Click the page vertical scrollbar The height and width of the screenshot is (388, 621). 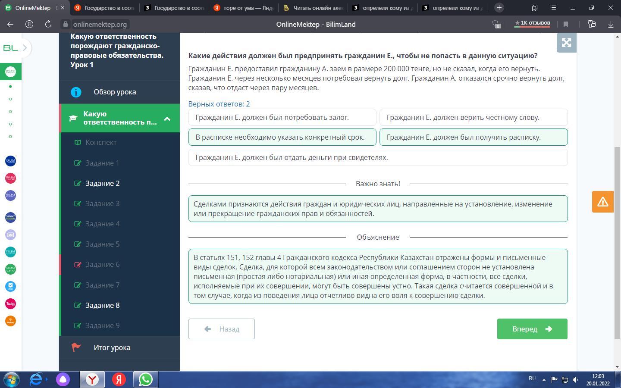point(617,241)
